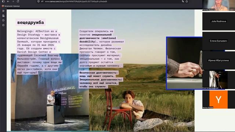Open the top participant video tile

coord(219,5)
